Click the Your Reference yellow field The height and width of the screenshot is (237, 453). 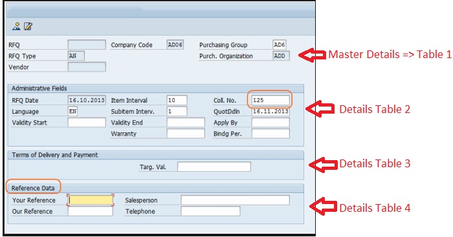[x=91, y=200]
